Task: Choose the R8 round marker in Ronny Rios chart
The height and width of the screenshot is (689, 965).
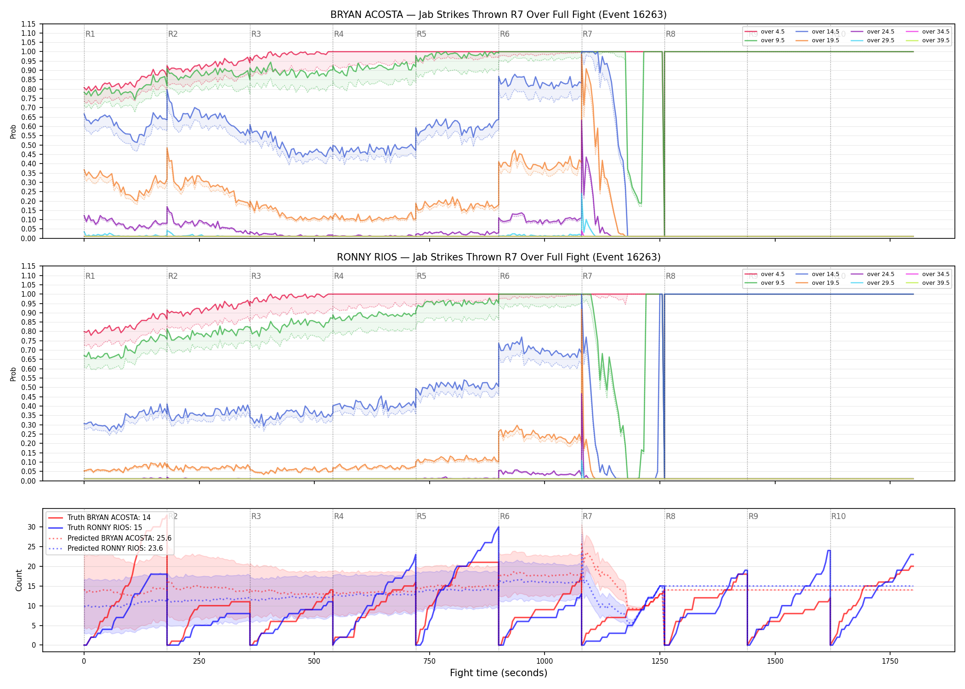Action: pos(670,276)
